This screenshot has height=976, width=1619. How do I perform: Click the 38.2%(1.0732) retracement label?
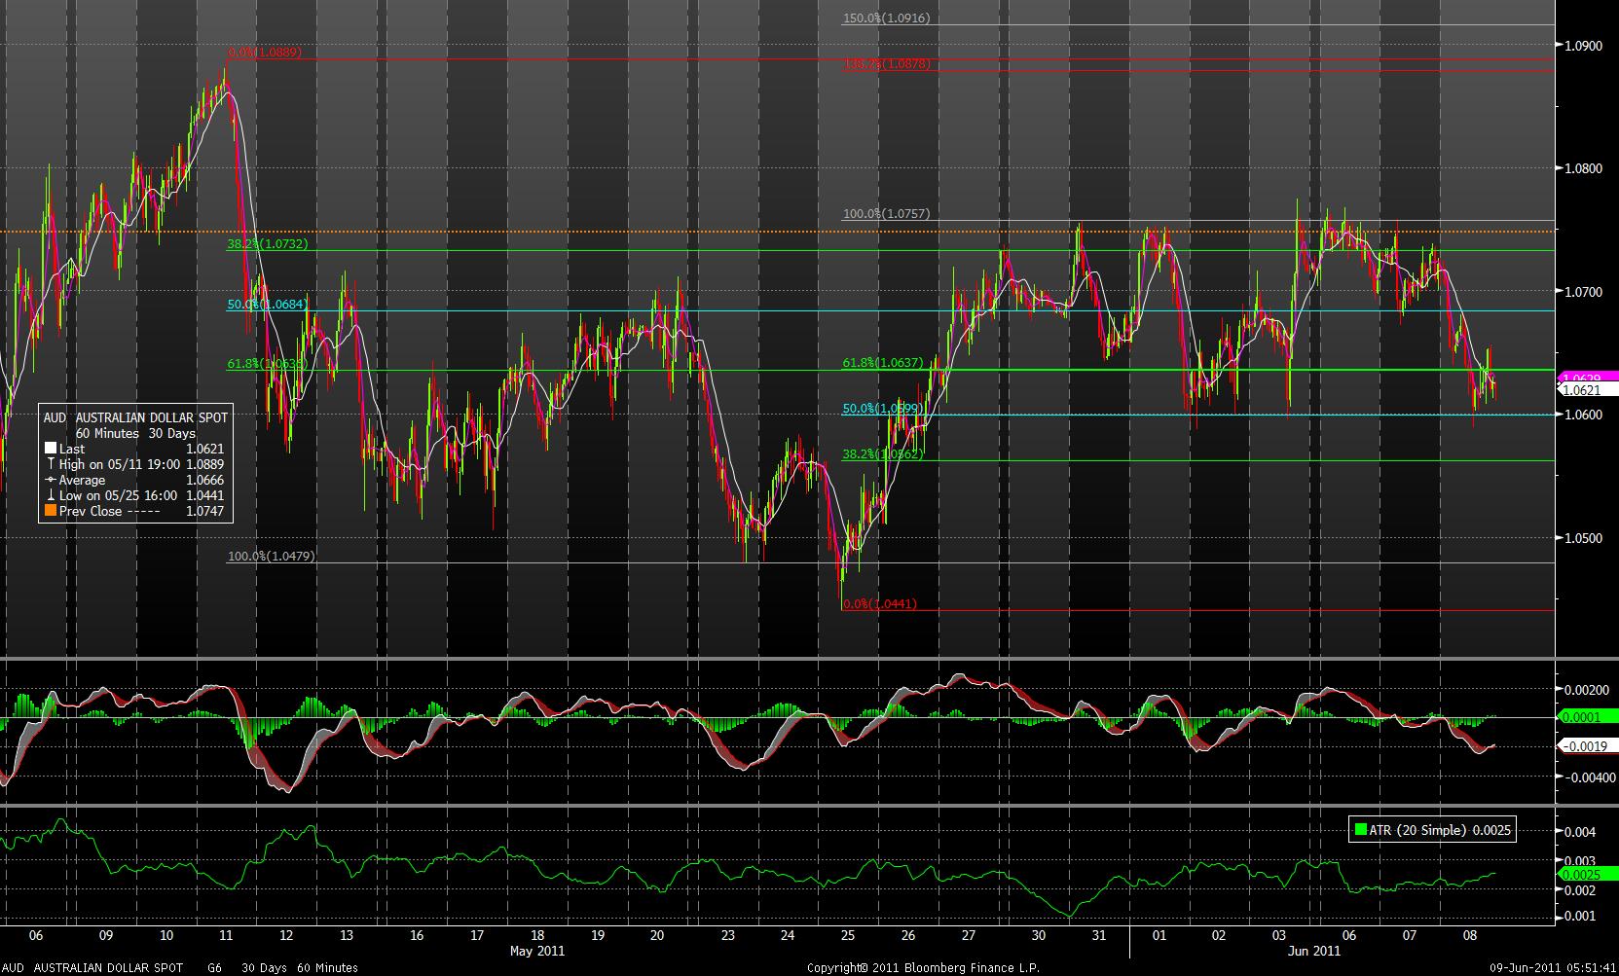268,244
